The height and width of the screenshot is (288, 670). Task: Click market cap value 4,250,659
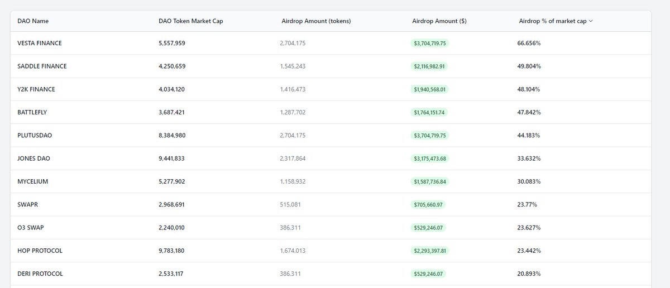click(172, 66)
